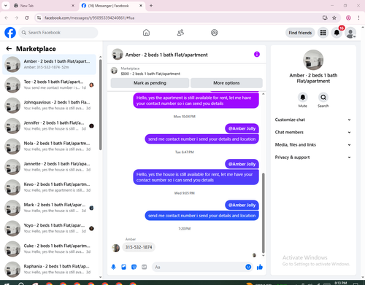
Task: Click the chat header title Amber - 2 beds
Action: click(166, 55)
